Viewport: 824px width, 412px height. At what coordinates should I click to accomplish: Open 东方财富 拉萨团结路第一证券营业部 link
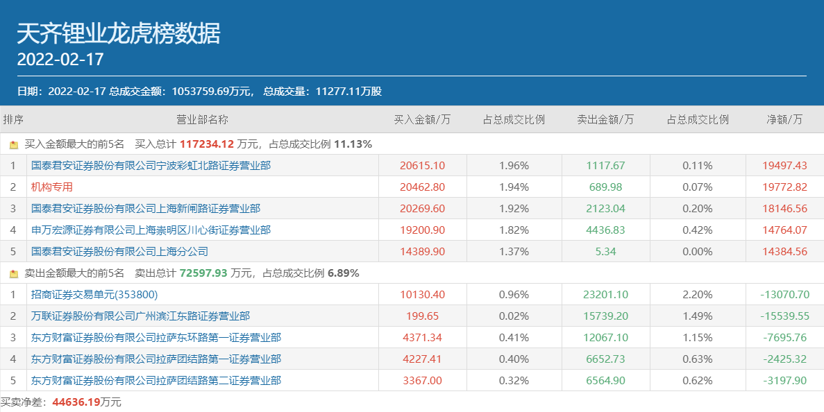point(156,359)
